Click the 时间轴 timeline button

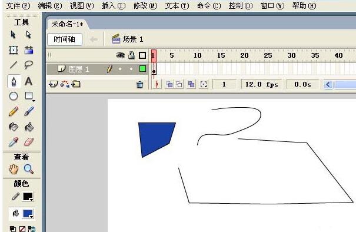coord(65,39)
